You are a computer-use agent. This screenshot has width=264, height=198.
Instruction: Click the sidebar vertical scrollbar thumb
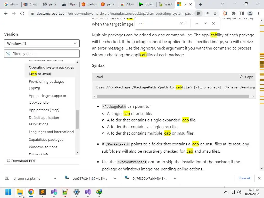click(77, 119)
